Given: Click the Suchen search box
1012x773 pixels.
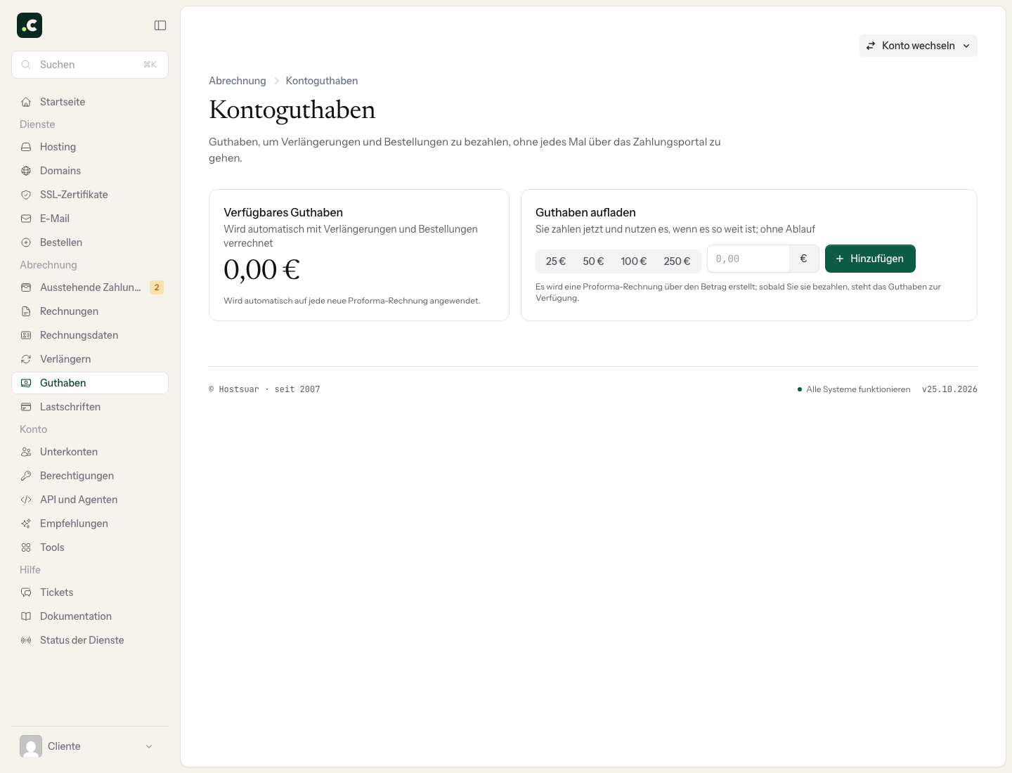Looking at the screenshot, I should (x=90, y=65).
